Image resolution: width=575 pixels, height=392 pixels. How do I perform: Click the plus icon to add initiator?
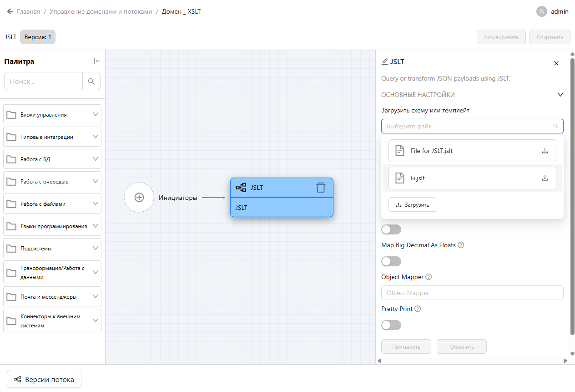139,197
